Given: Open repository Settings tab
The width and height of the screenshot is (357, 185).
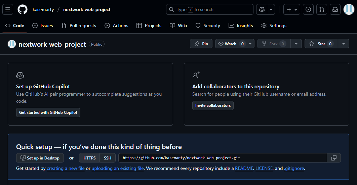Looking at the screenshot, I should tap(274, 26).
